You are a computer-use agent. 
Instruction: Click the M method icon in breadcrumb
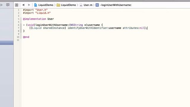tap(97, 5)
